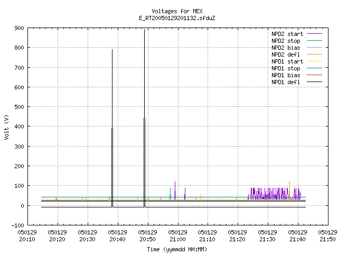Click the black line sample beside NPD1 defl
The image size is (338, 254).
tap(314, 82)
